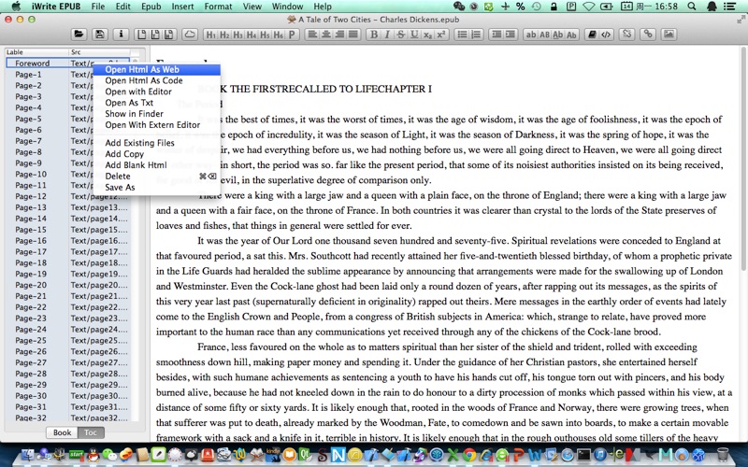Screen dimensions: 748x467
Task: Toggle italic formatting
Action: pos(387,35)
